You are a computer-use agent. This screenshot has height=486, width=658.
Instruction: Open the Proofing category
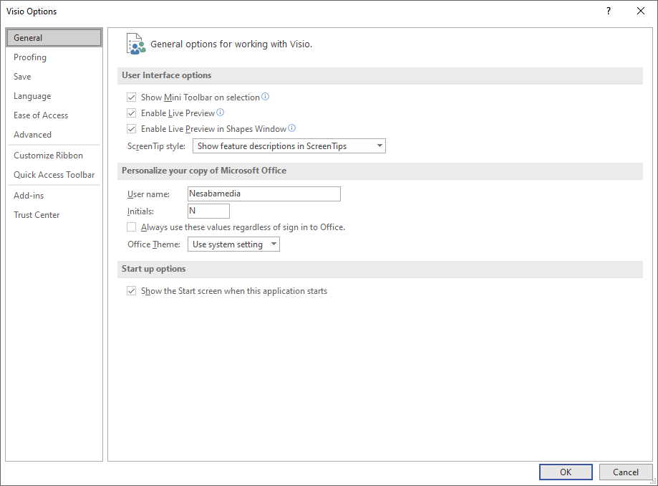[30, 57]
